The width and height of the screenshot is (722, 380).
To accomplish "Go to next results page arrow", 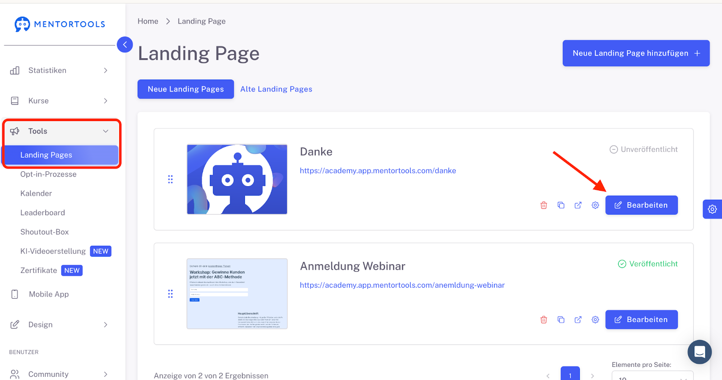I will pyautogui.click(x=592, y=375).
